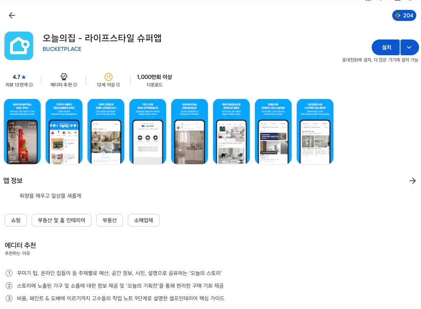
Task: Select the 부동산 category chip
Action: click(x=110, y=220)
